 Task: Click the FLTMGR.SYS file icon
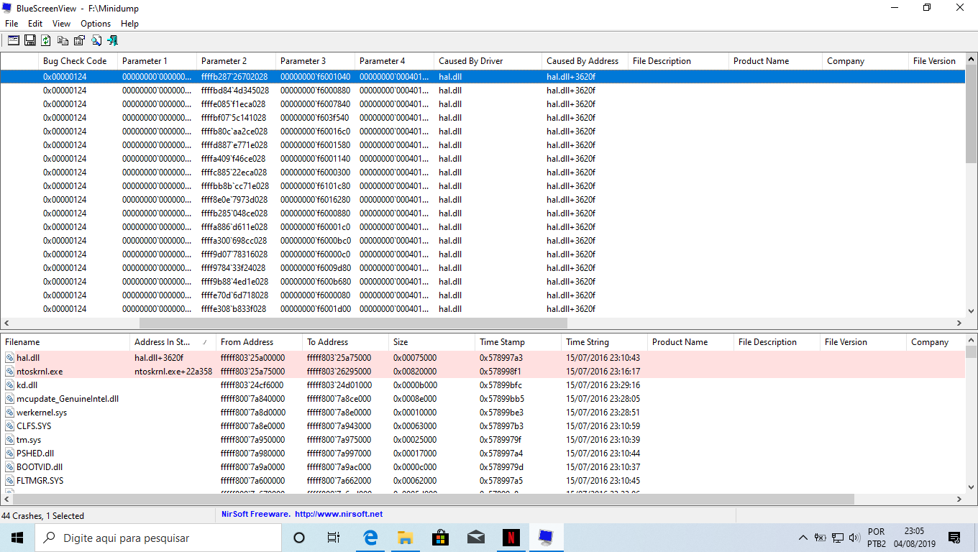click(x=10, y=481)
